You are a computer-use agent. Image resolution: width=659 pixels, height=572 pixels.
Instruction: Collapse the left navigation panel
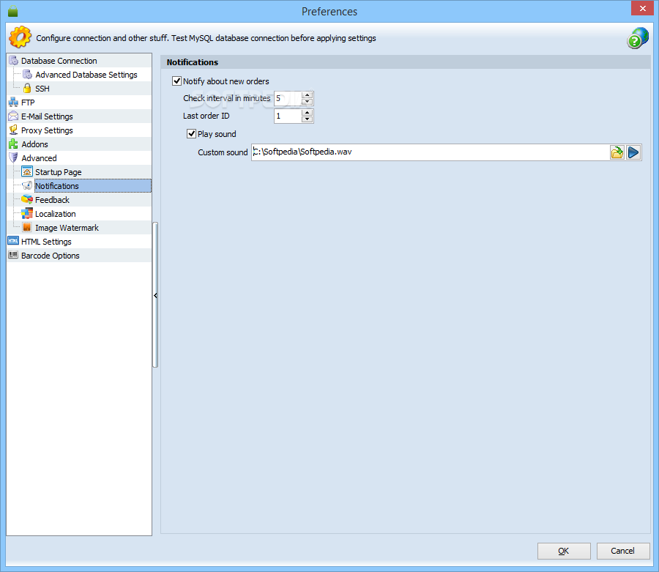point(155,295)
